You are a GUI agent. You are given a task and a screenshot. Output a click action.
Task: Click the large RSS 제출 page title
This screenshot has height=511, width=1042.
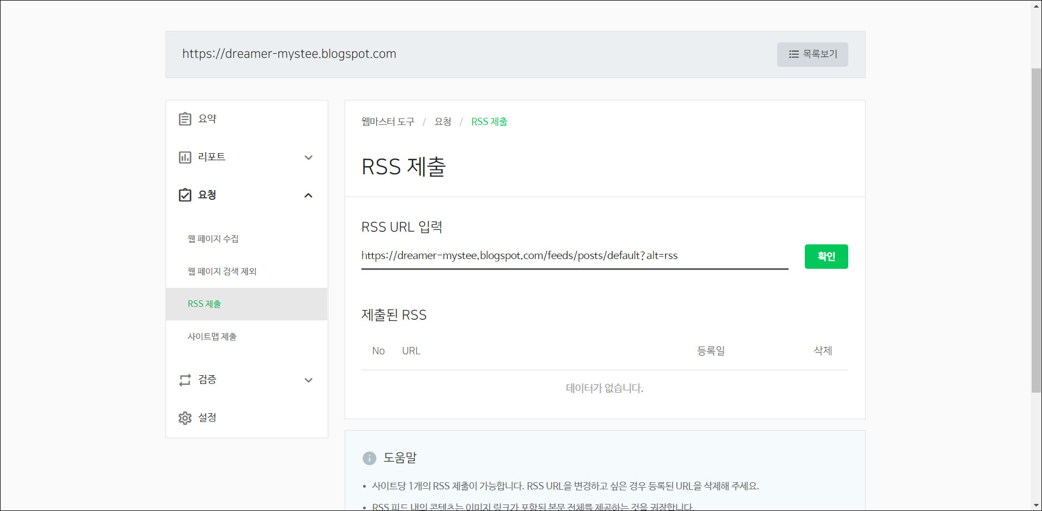[x=404, y=167]
